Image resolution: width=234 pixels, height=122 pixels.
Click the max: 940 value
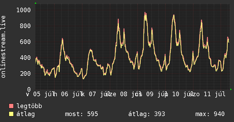(x=210, y=114)
